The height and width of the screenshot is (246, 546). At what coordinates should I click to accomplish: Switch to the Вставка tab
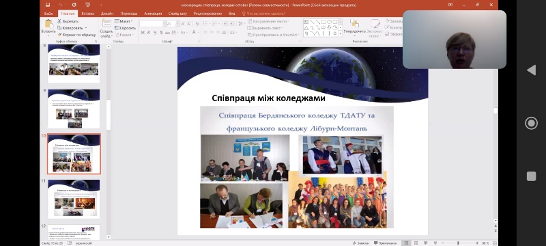pyautogui.click(x=88, y=14)
